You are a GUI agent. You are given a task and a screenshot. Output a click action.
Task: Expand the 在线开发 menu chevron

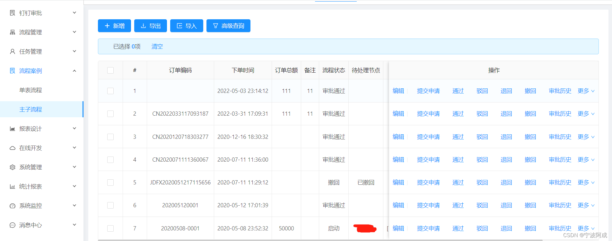pyautogui.click(x=74, y=148)
